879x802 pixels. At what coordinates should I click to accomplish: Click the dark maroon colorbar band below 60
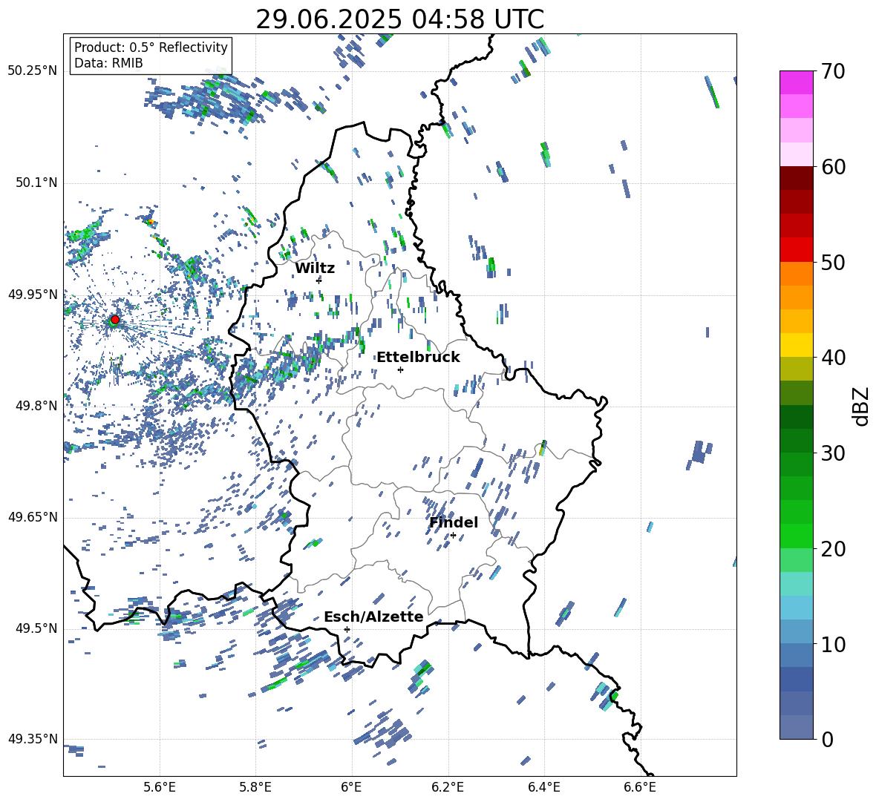click(x=797, y=178)
